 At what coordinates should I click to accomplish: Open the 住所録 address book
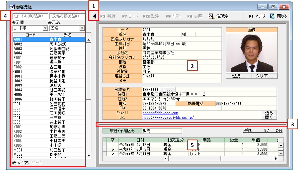tap(219, 16)
